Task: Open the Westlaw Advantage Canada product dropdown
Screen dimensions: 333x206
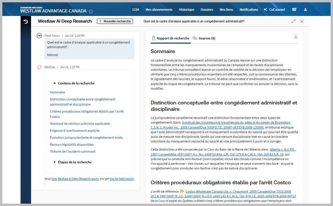Action: 91,12
